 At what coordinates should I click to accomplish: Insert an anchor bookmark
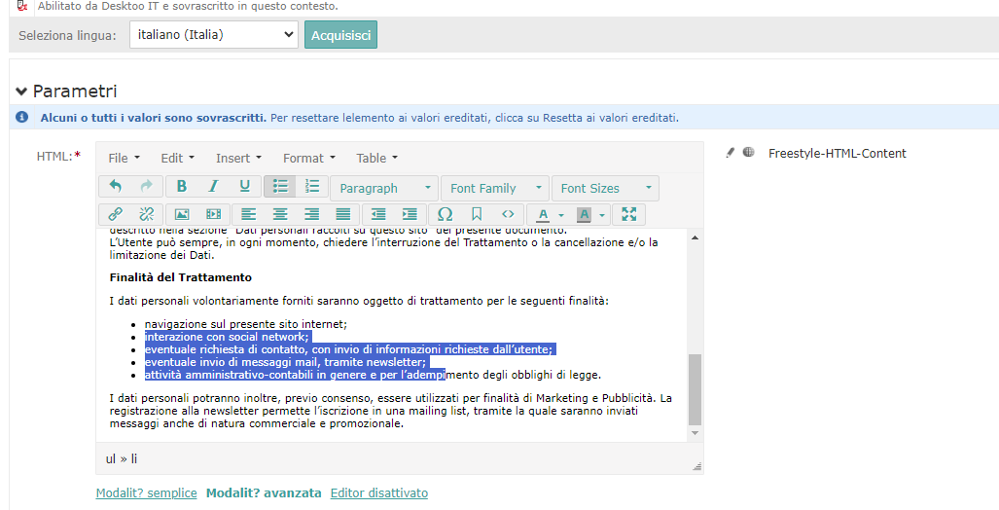tap(477, 214)
